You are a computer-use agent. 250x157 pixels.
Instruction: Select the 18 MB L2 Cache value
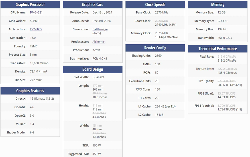(159, 115)
